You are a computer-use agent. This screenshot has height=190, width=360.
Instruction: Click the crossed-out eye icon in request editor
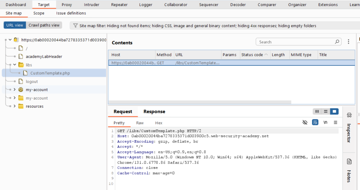point(305,122)
